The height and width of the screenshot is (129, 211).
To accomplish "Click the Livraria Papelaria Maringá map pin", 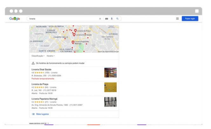I will click(x=73, y=42).
